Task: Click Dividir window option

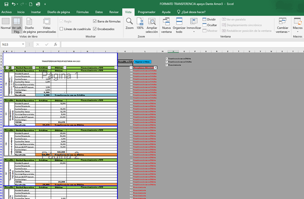Action: (209, 19)
